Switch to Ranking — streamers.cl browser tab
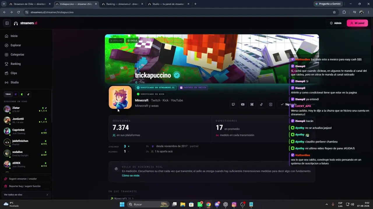This screenshot has height=209, width=373. (x=122, y=4)
